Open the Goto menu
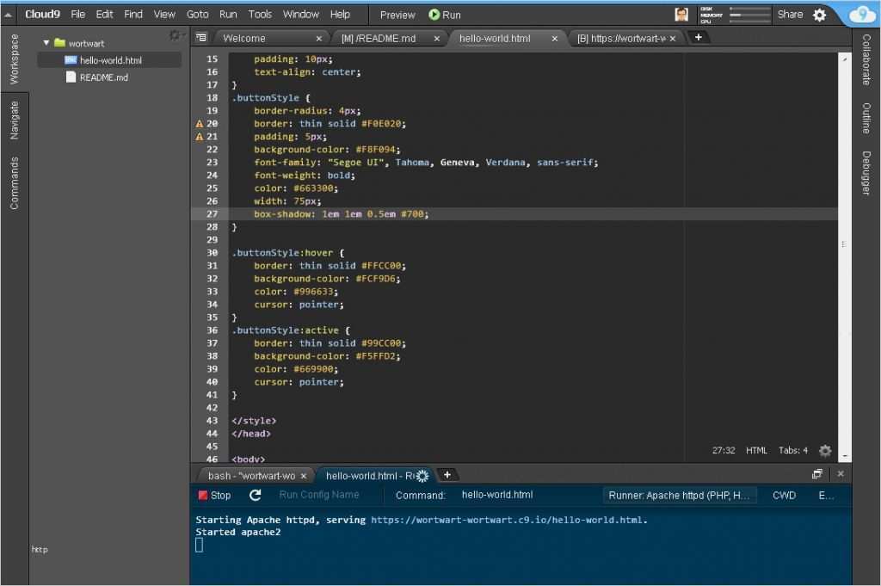 [x=198, y=15]
